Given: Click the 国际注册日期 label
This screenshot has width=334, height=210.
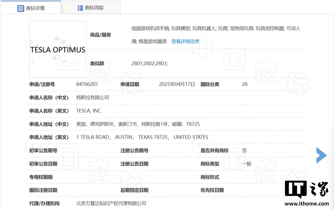Looking at the screenshot, I should (x=43, y=190).
